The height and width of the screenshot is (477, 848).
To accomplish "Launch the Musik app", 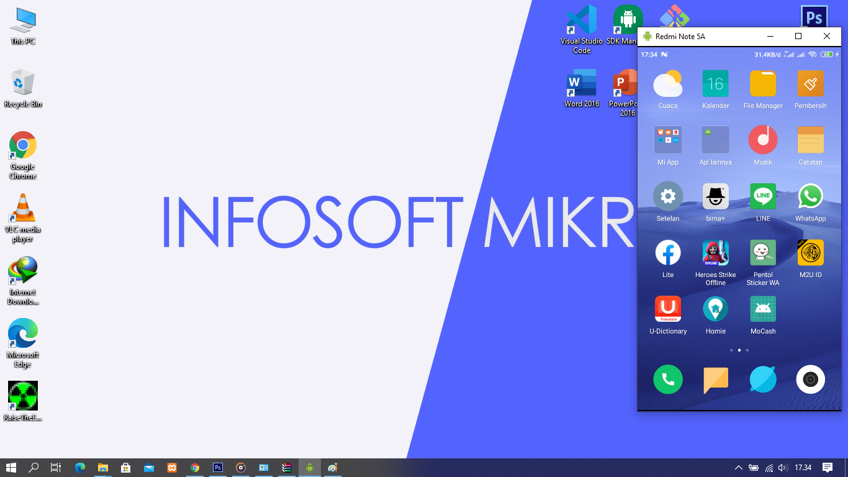I will tap(763, 140).
